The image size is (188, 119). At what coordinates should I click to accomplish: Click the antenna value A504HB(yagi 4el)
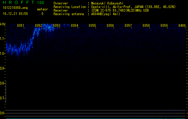pos(106,14)
